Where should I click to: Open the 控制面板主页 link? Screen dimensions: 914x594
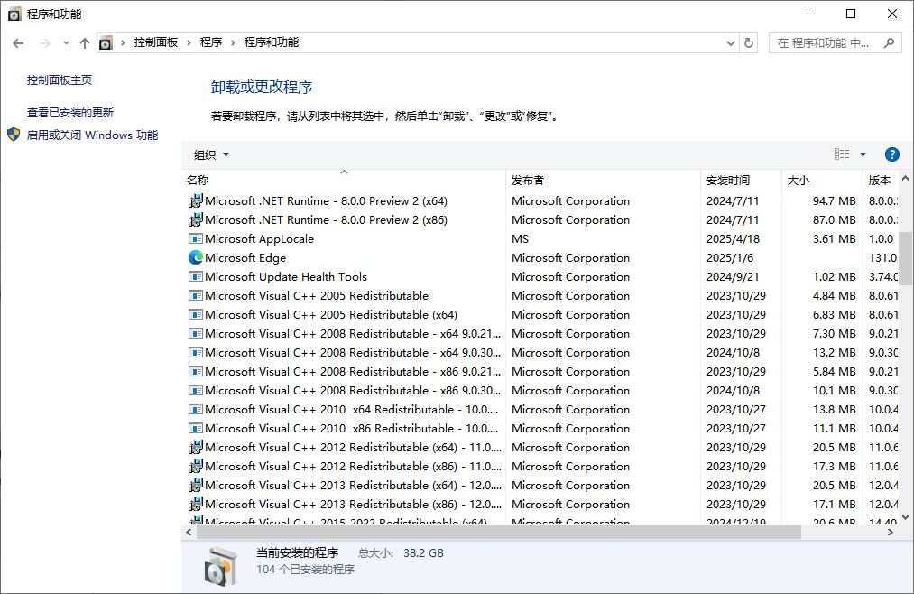point(60,79)
